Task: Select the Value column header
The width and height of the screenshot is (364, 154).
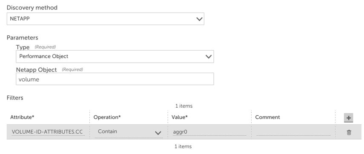Action: [180, 117]
